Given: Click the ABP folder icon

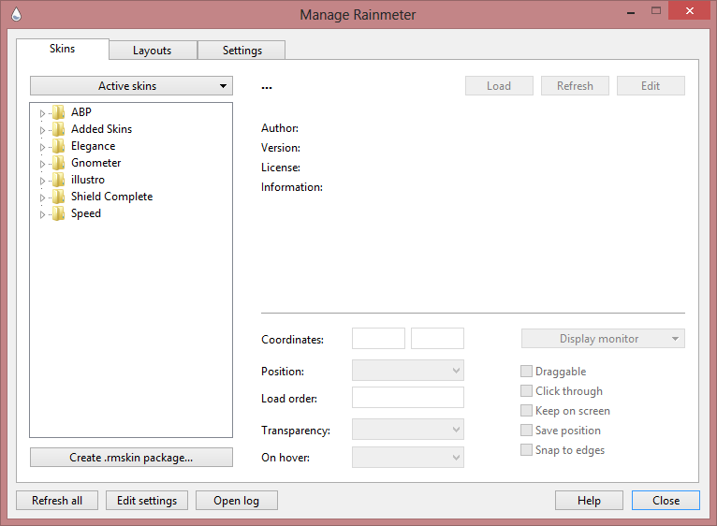Looking at the screenshot, I should (58, 112).
